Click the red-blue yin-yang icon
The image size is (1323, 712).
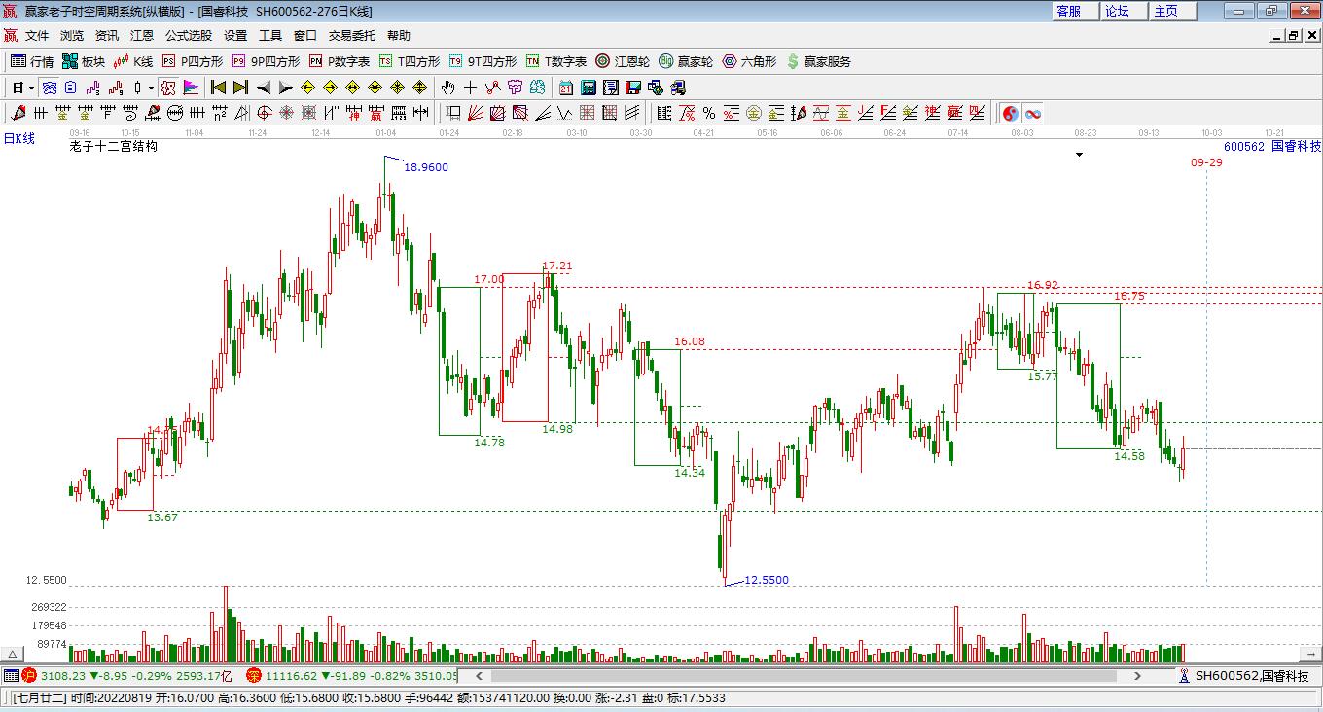tap(1011, 113)
